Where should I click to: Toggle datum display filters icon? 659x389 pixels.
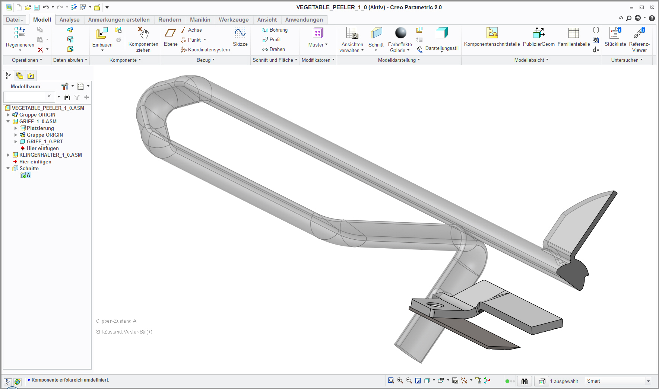point(464,380)
